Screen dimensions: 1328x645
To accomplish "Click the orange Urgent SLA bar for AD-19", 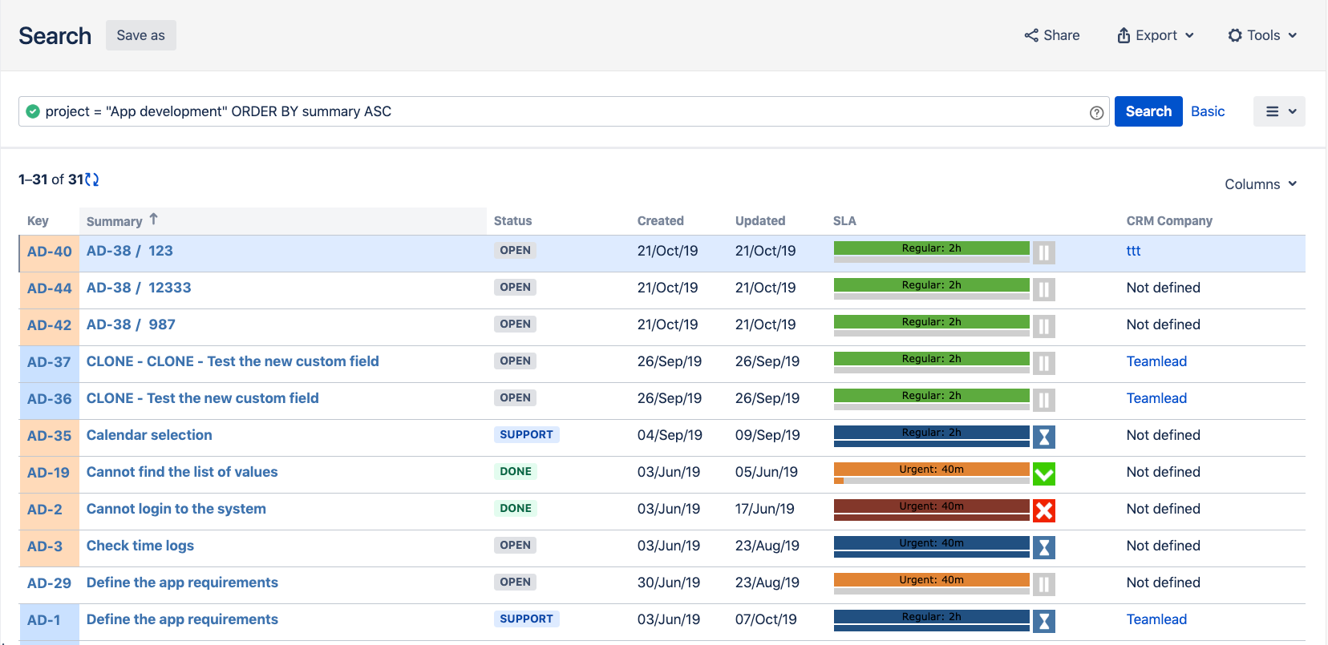I will pyautogui.click(x=931, y=470).
